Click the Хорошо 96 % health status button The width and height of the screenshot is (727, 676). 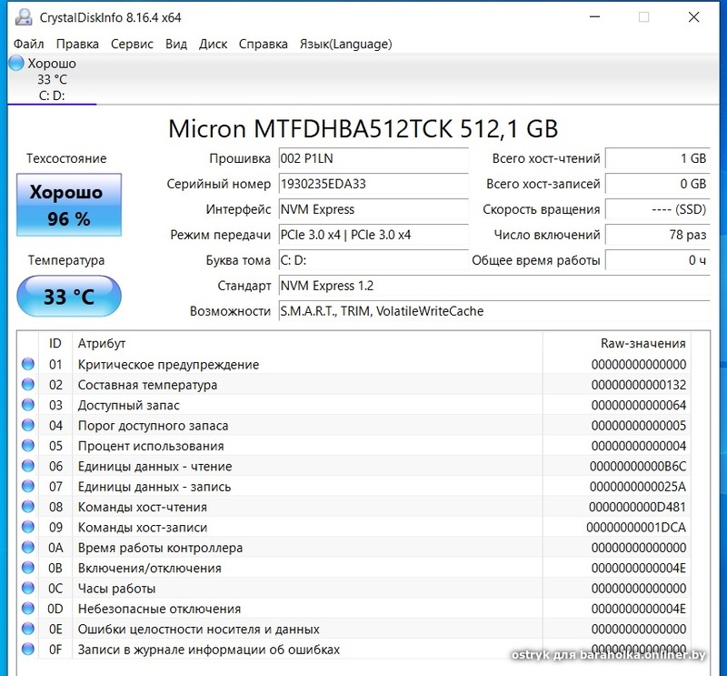coord(69,205)
